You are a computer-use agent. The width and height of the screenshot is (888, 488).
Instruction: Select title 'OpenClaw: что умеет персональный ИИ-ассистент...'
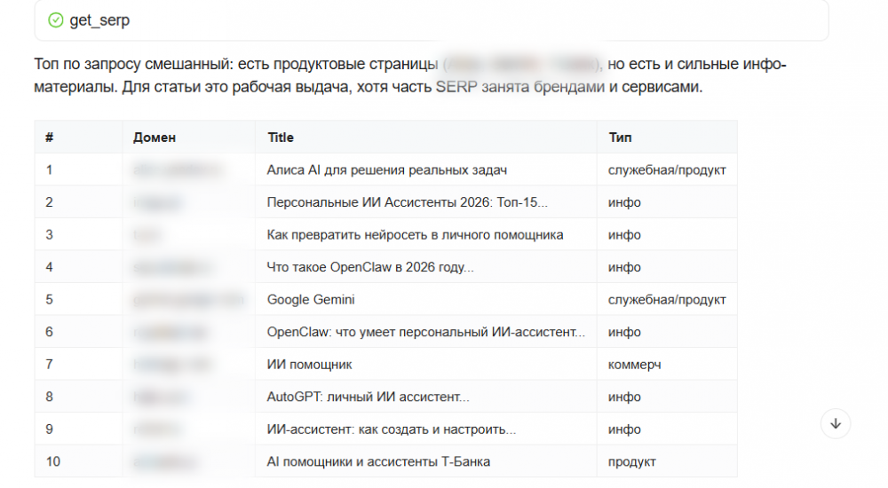coord(426,332)
